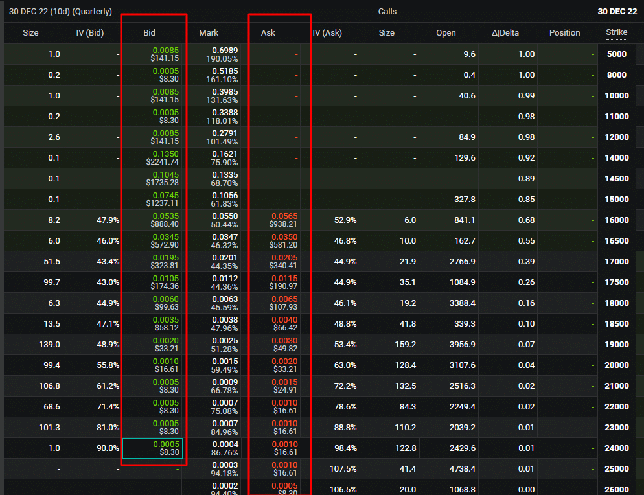Viewport: 644px width, 495px height.
Task: Select the 20000 strike price cell
Action: click(616, 365)
